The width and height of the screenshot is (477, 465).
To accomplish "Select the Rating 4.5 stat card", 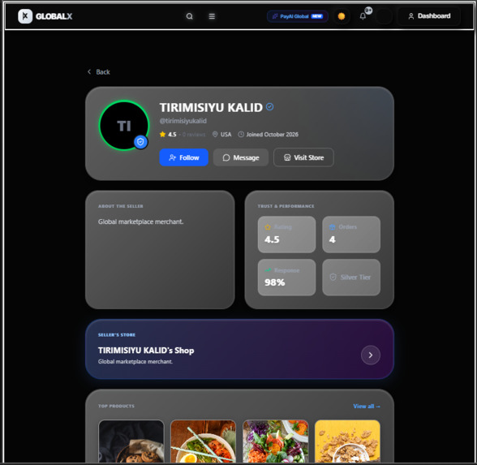I will pos(286,235).
